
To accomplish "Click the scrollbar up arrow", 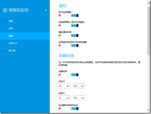I will 149,3.
